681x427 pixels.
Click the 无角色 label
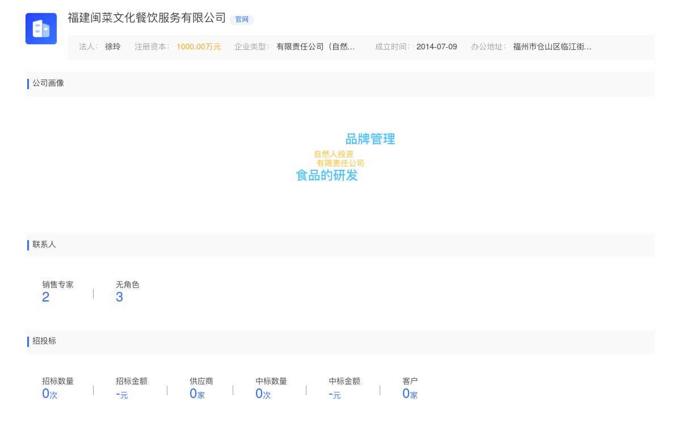coord(128,285)
